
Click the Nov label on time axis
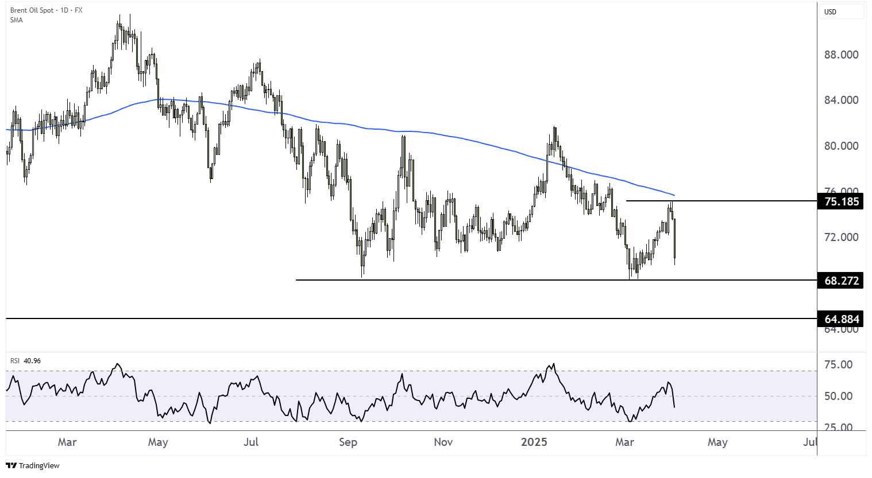(x=443, y=442)
